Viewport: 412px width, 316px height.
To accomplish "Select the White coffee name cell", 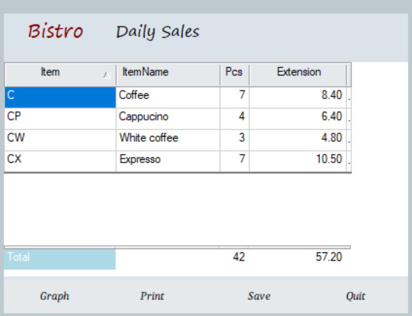I will (x=168, y=140).
